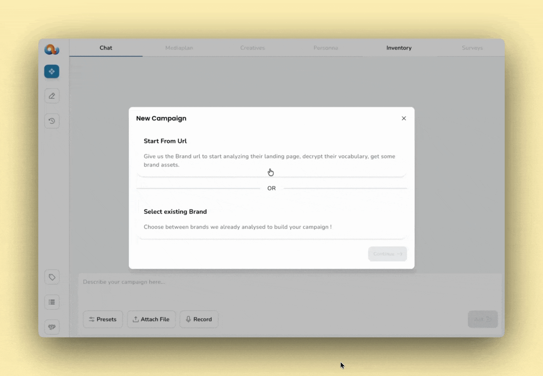This screenshot has height=376, width=543.
Task: Click the OR separator label
Action: (x=271, y=188)
